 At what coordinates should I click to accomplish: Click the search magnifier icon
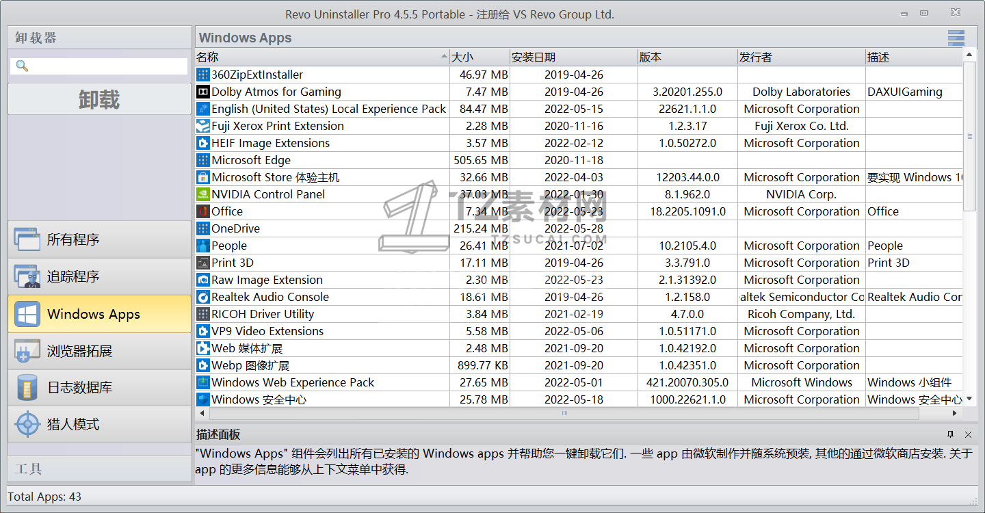pyautogui.click(x=22, y=66)
